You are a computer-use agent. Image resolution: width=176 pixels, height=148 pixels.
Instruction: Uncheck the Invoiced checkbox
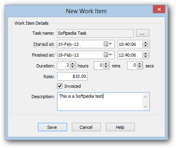[60, 86]
